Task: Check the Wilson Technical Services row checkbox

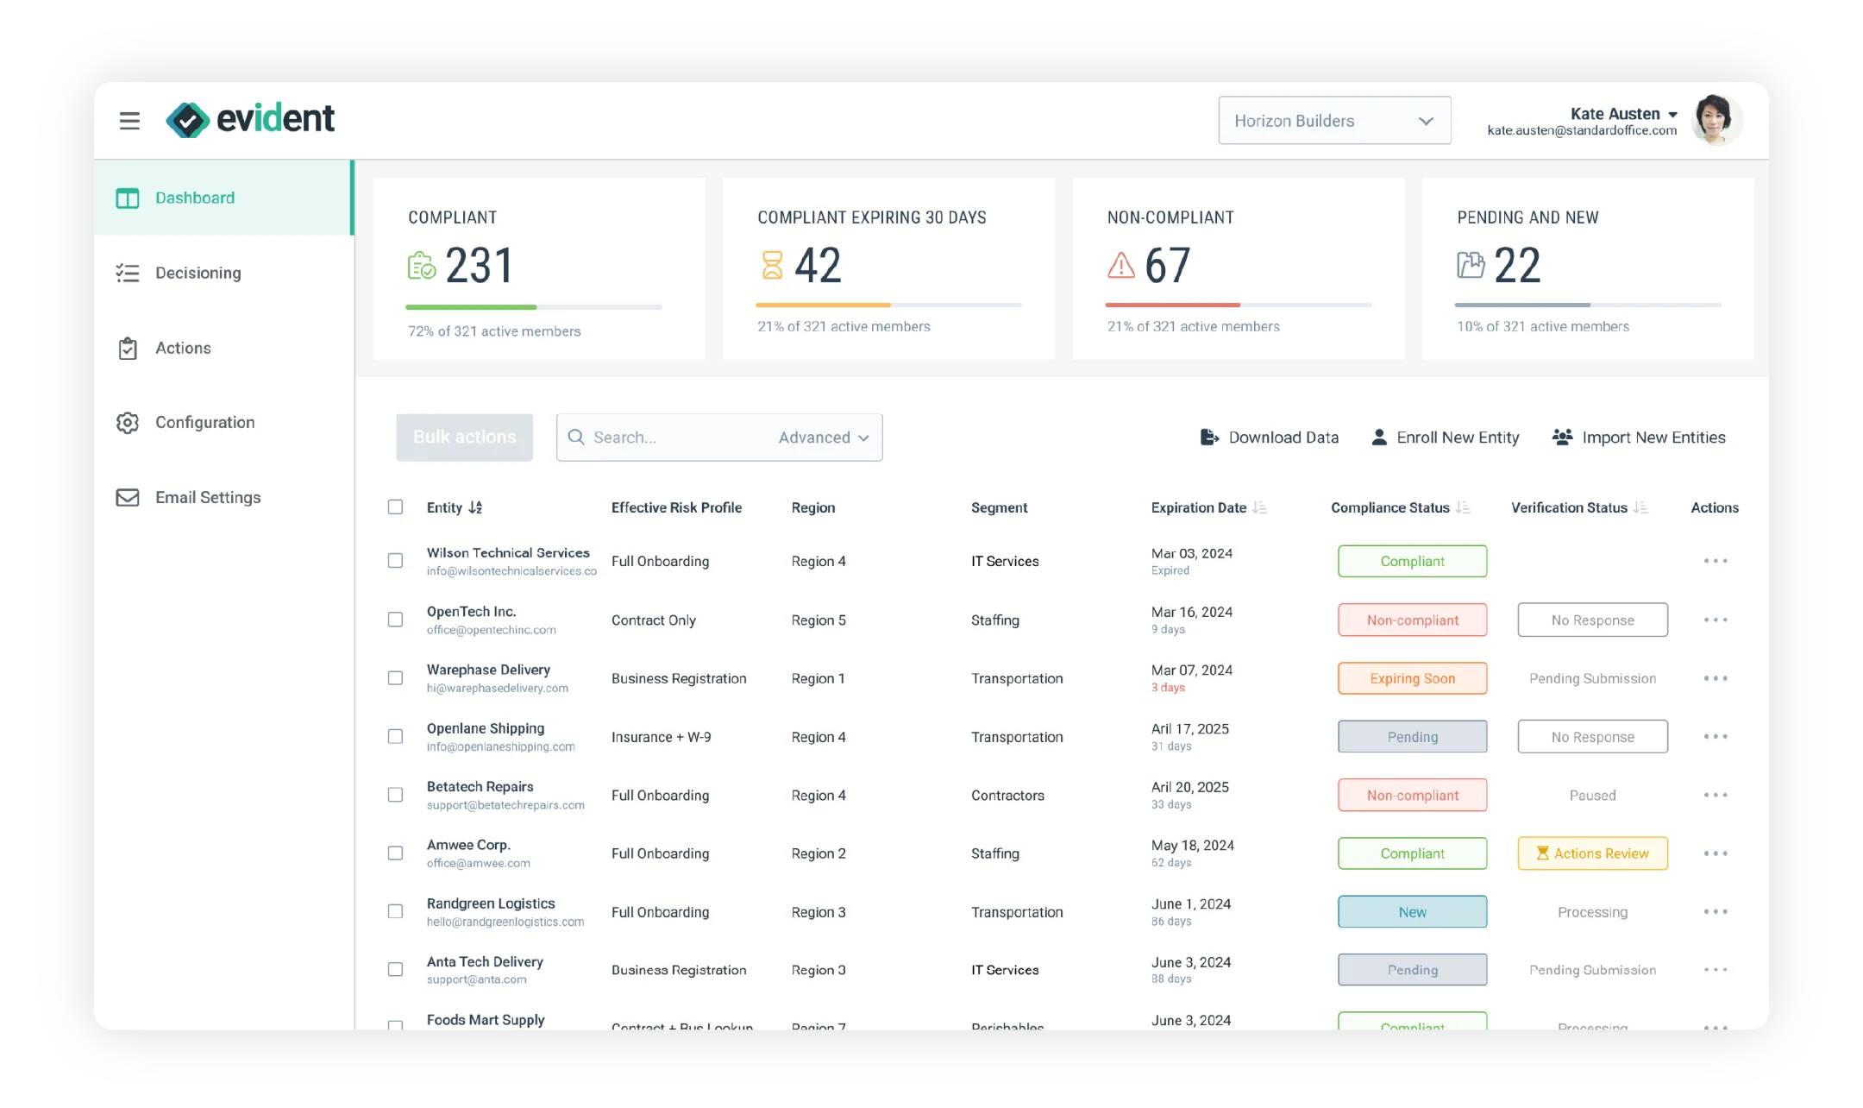Action: [x=395, y=561]
